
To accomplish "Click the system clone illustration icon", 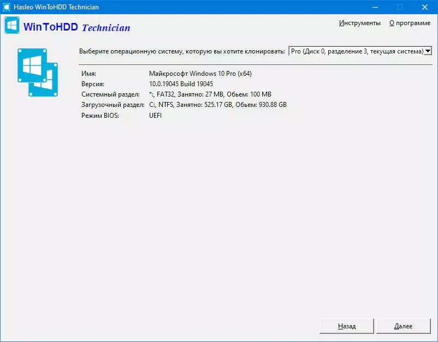I will click(x=38, y=73).
